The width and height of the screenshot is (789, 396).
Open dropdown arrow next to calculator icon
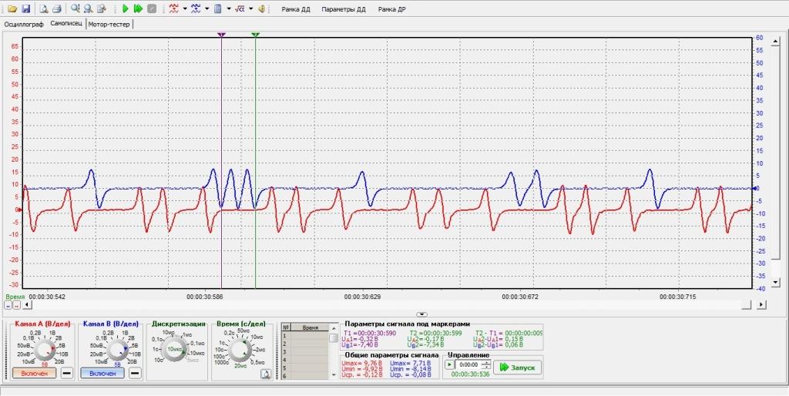click(x=229, y=9)
